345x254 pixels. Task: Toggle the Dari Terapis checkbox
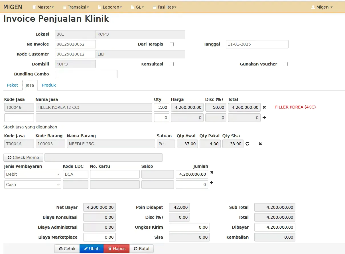pos(172,44)
